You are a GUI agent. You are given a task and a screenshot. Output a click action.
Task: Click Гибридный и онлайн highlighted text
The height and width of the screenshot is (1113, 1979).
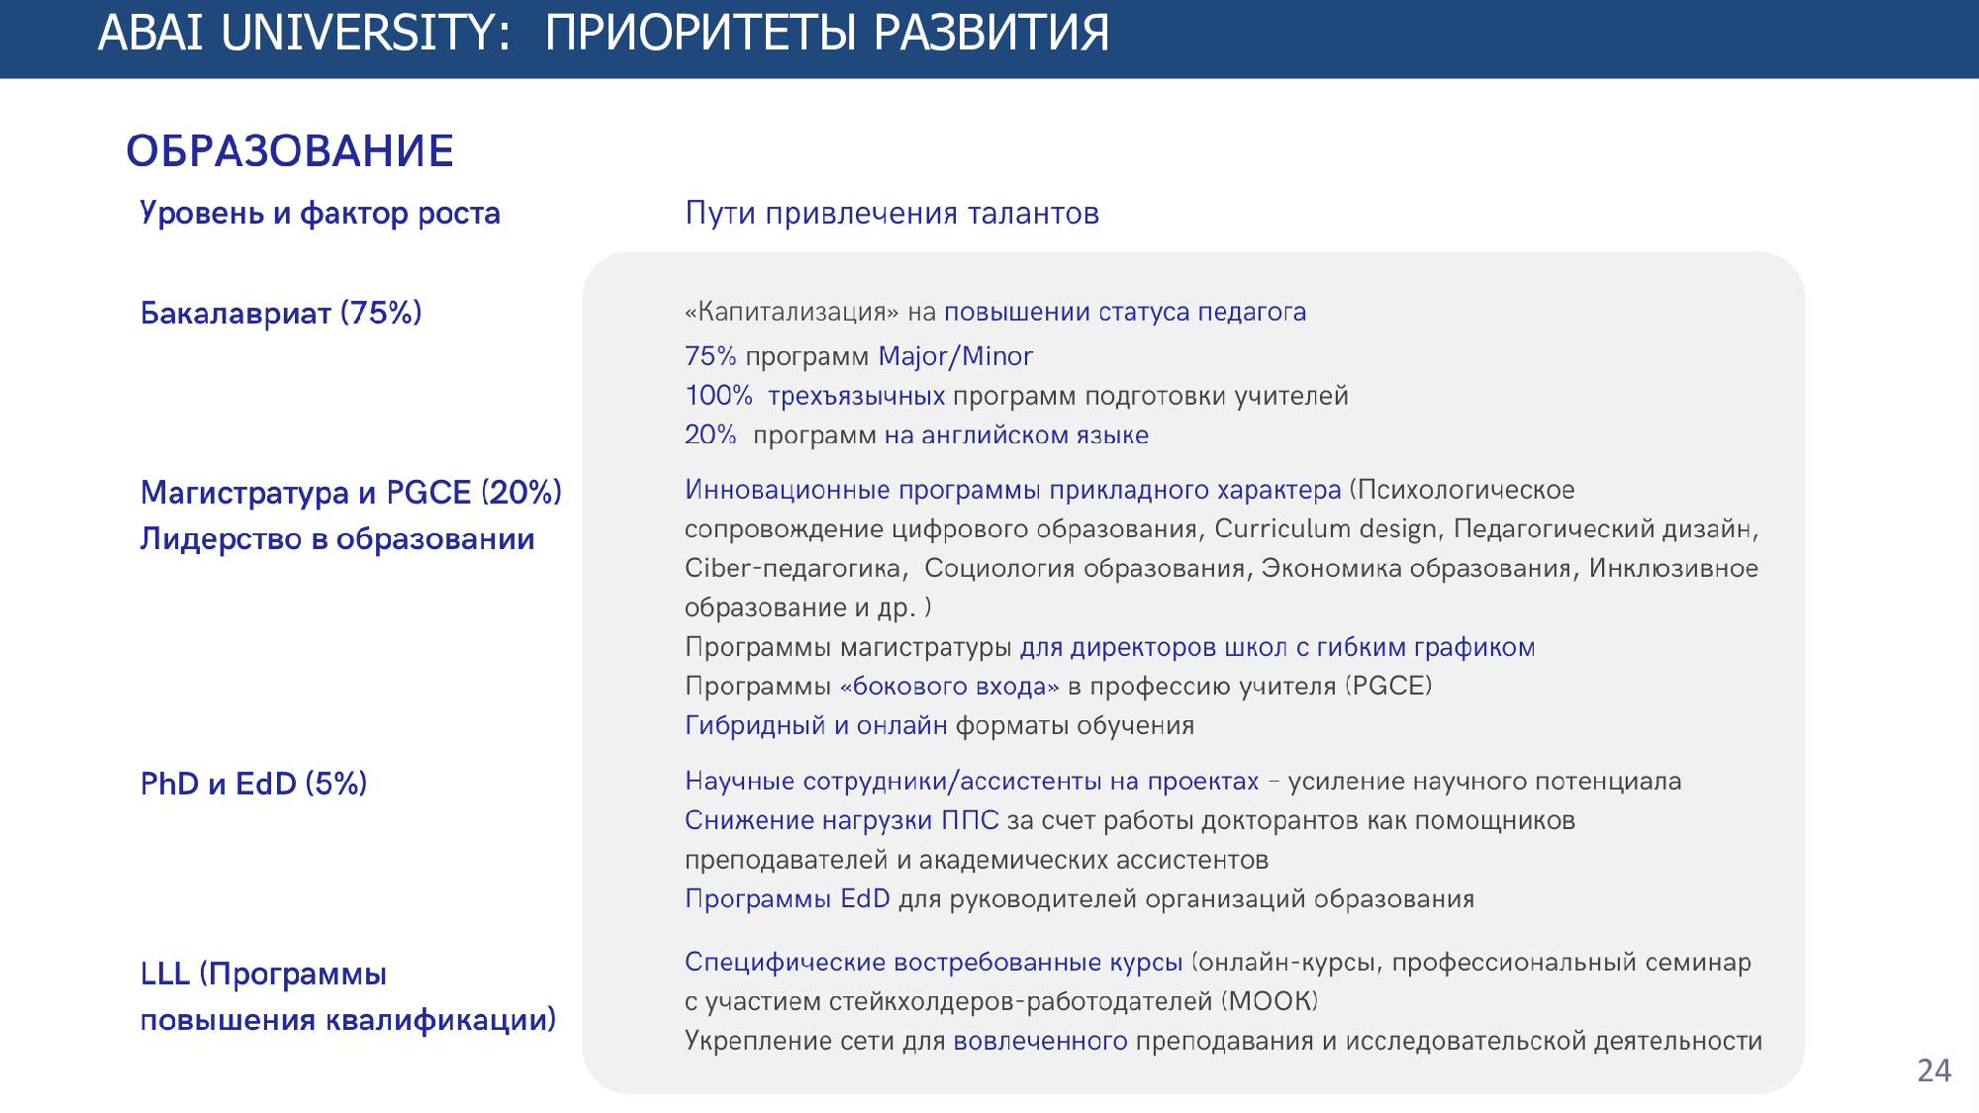click(815, 726)
